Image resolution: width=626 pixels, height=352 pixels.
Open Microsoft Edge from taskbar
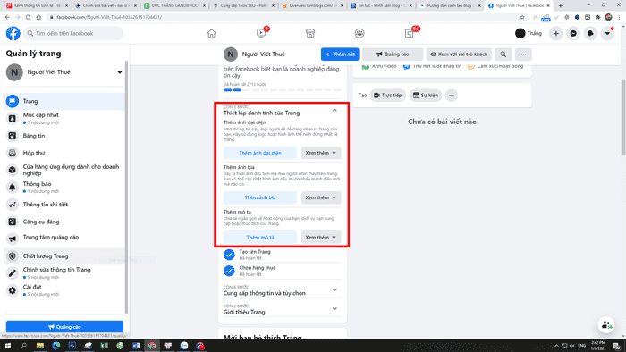click(x=55, y=346)
